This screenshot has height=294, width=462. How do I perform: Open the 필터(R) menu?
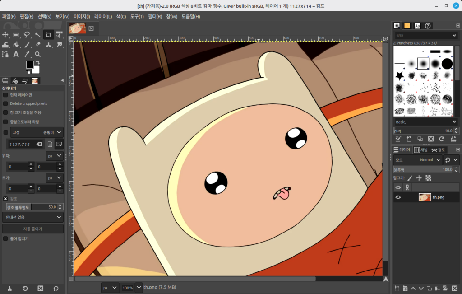(155, 17)
